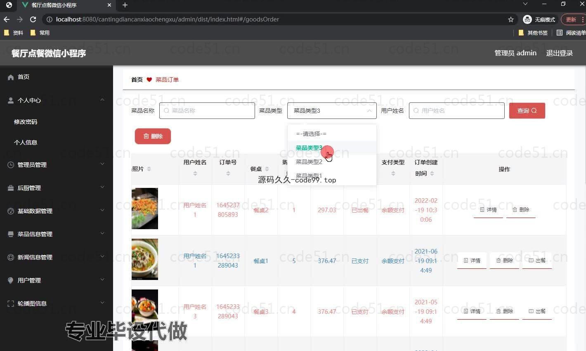Delete the order at 餐桌3
Screen dimensions: 586x351
point(504,311)
